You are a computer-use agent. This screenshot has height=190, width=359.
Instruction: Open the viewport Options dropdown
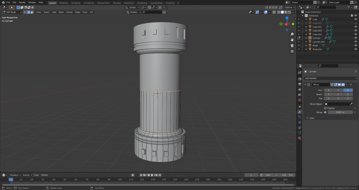pos(289,7)
